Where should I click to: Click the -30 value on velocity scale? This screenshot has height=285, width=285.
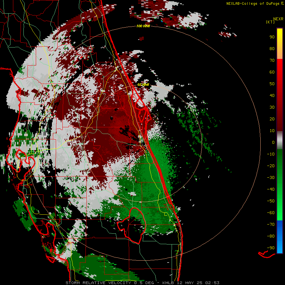pyautogui.click(x=271, y=178)
